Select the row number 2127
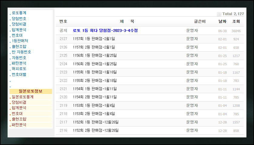The height and width of the screenshot is (145, 254). pyautogui.click(x=63, y=39)
